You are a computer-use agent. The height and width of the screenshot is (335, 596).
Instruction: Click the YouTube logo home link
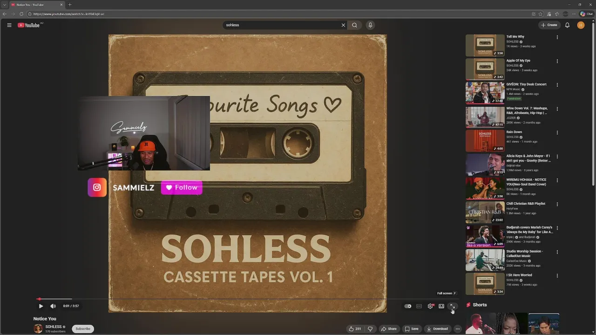click(x=29, y=25)
